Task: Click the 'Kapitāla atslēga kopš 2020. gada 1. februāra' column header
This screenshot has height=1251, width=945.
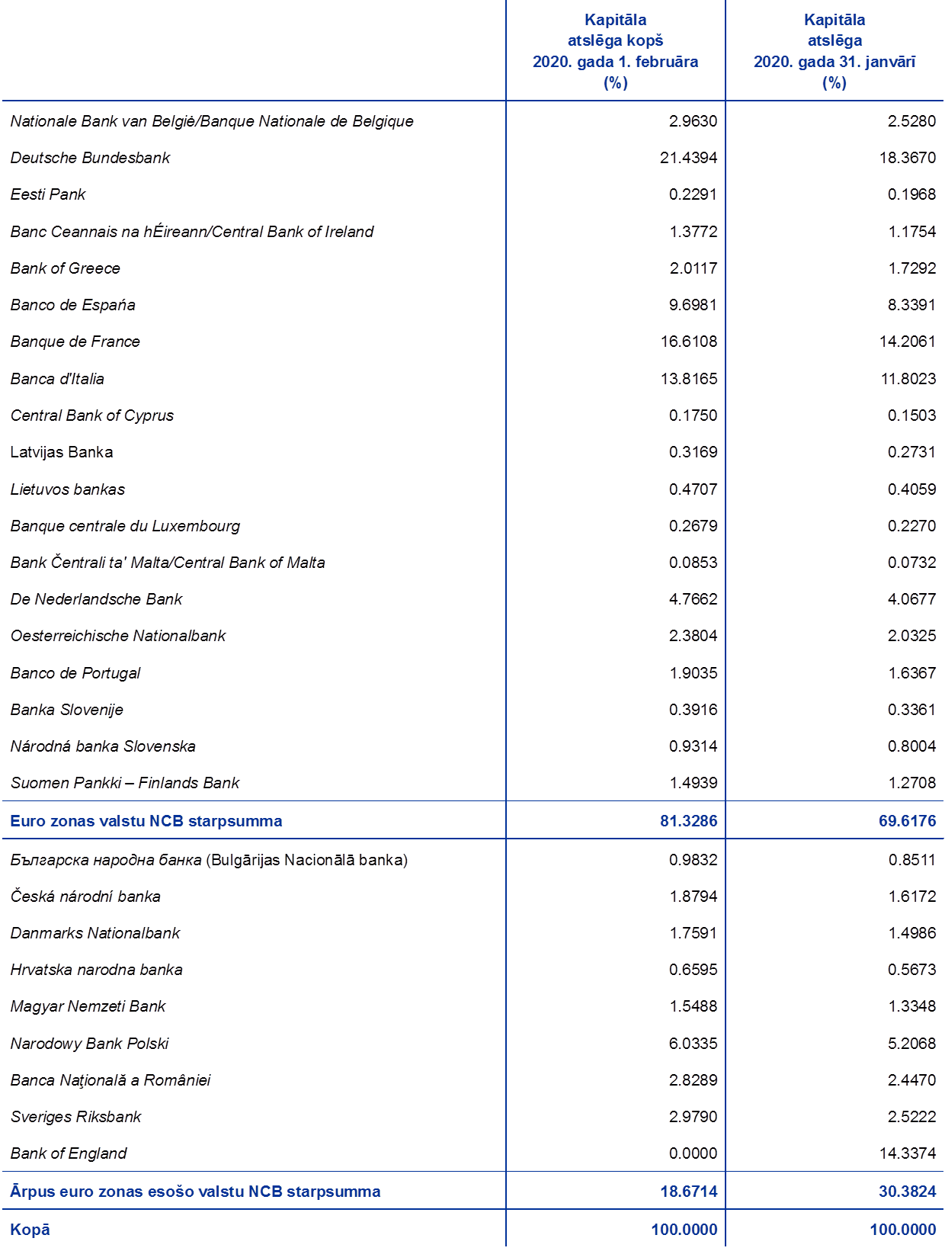Action: coord(615,51)
